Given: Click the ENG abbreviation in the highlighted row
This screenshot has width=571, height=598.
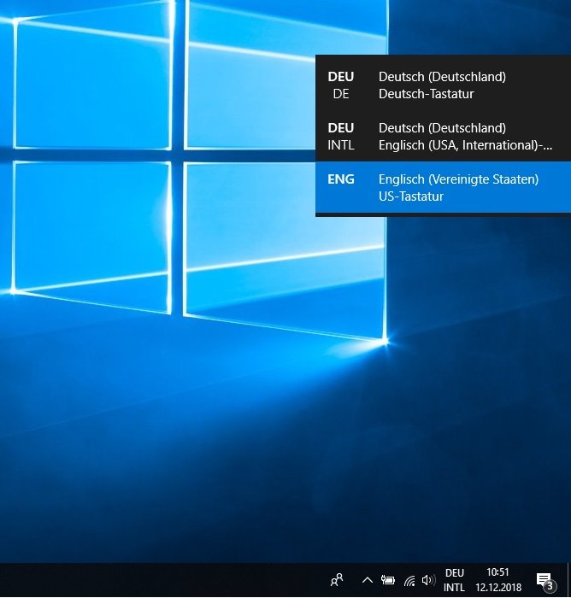Looking at the screenshot, I should pyautogui.click(x=340, y=179).
